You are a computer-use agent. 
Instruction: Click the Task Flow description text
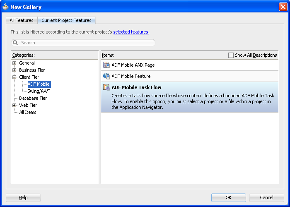(x=193, y=101)
